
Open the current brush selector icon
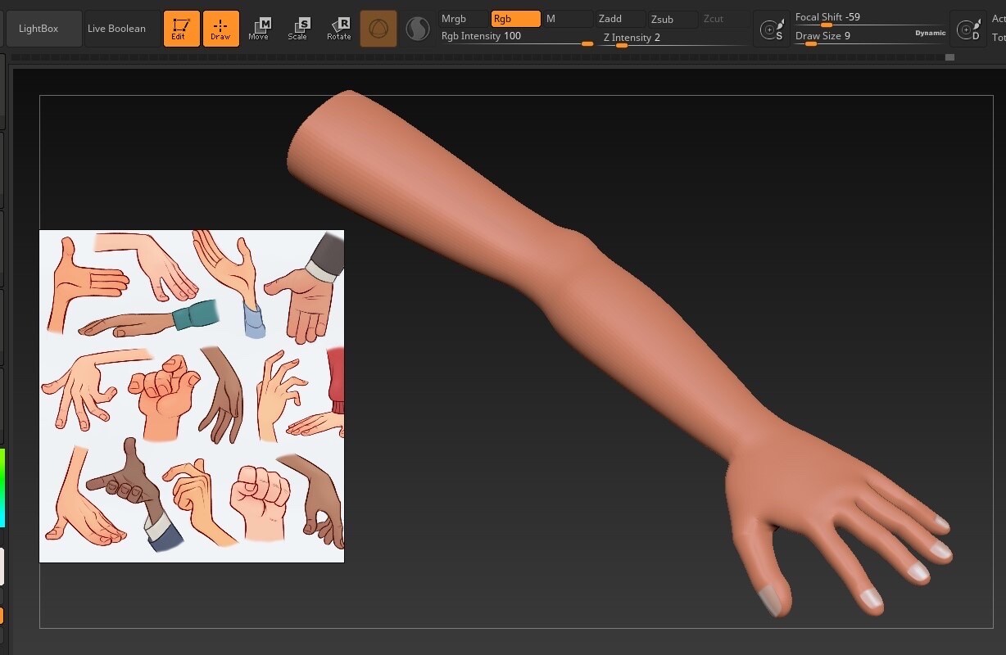(x=378, y=28)
